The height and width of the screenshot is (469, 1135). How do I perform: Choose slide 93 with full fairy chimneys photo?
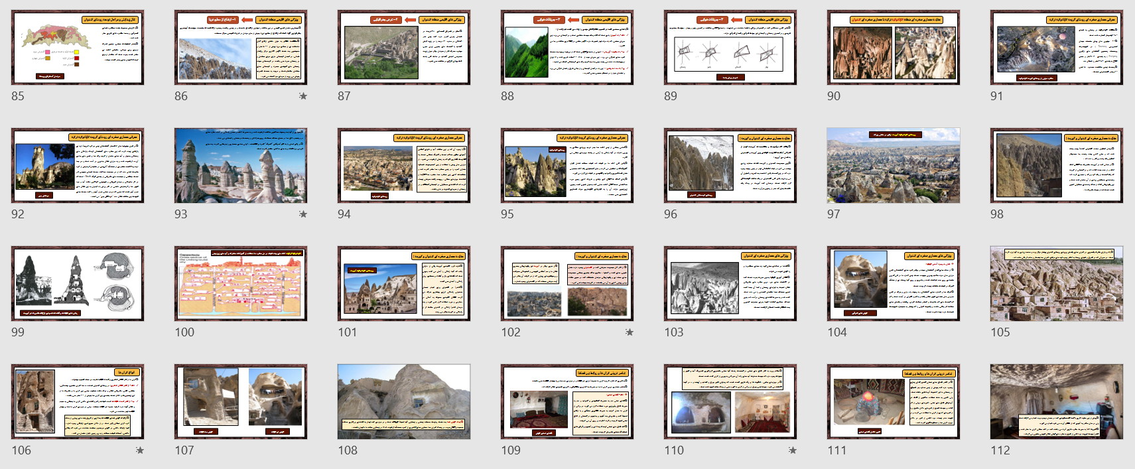pos(241,165)
